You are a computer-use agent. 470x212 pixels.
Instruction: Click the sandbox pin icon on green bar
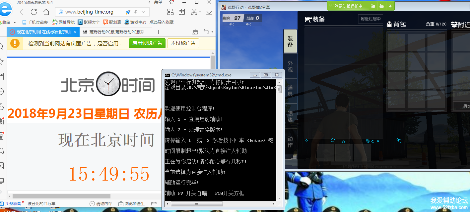pyautogui.click(x=390, y=6)
